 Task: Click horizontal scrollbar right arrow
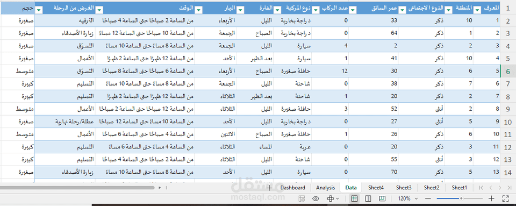coord(160,188)
